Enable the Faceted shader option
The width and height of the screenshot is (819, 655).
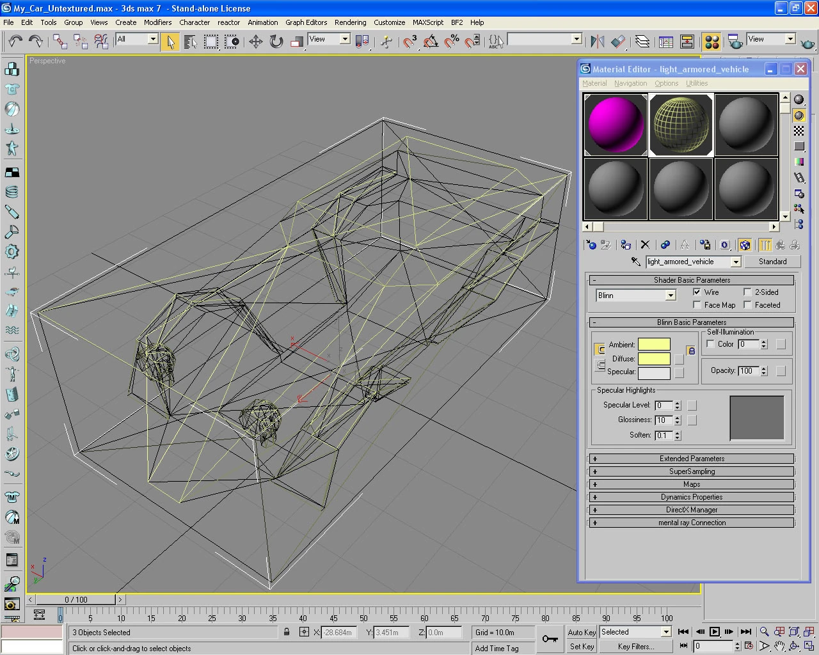[747, 305]
